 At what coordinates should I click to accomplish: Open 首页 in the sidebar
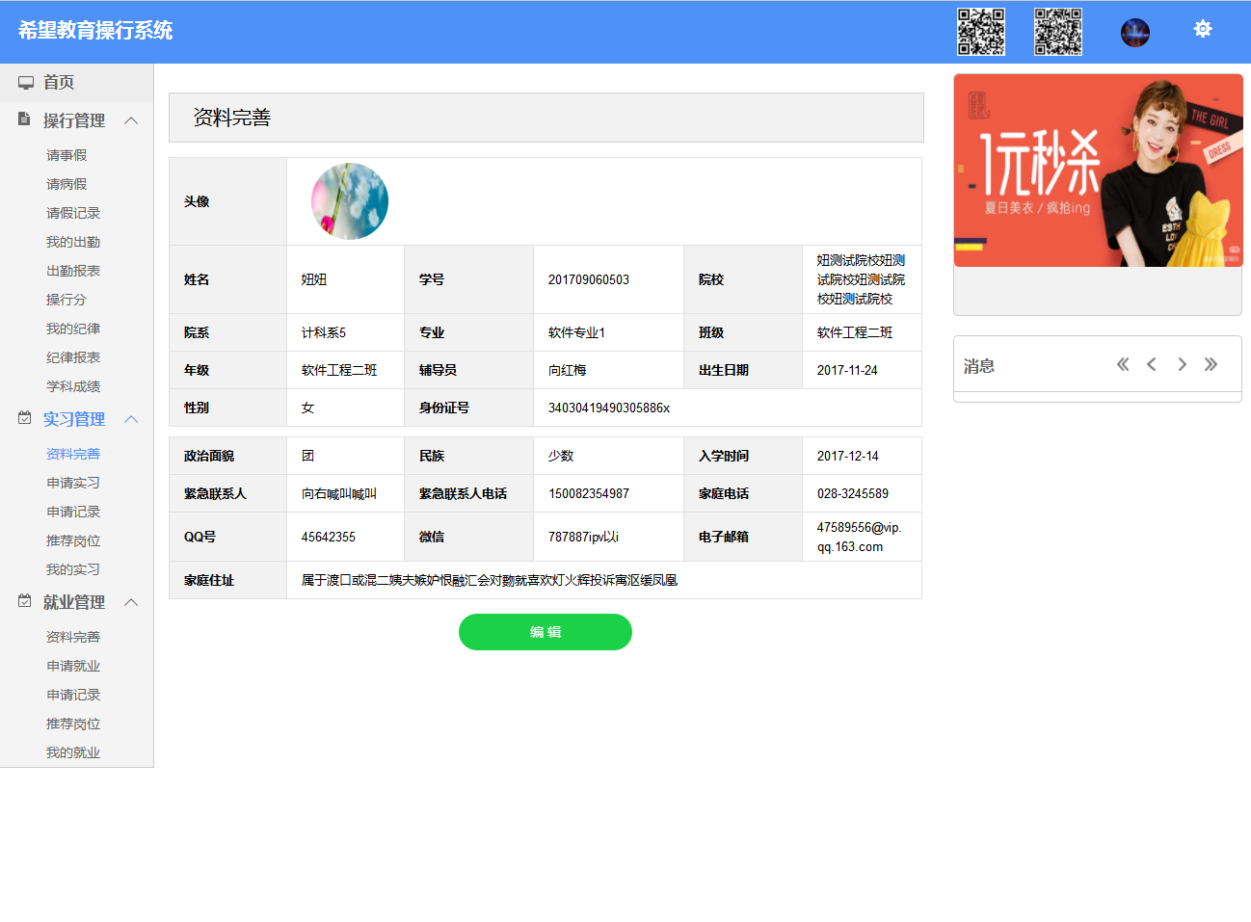(x=58, y=83)
